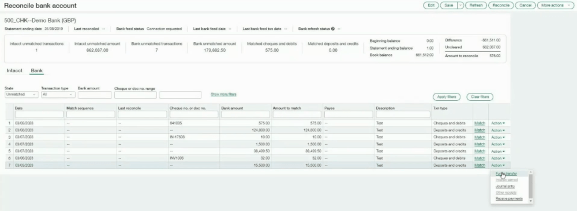Click second Cheque or doc no. range field
The width and height of the screenshot is (577, 211).
click(x=180, y=95)
